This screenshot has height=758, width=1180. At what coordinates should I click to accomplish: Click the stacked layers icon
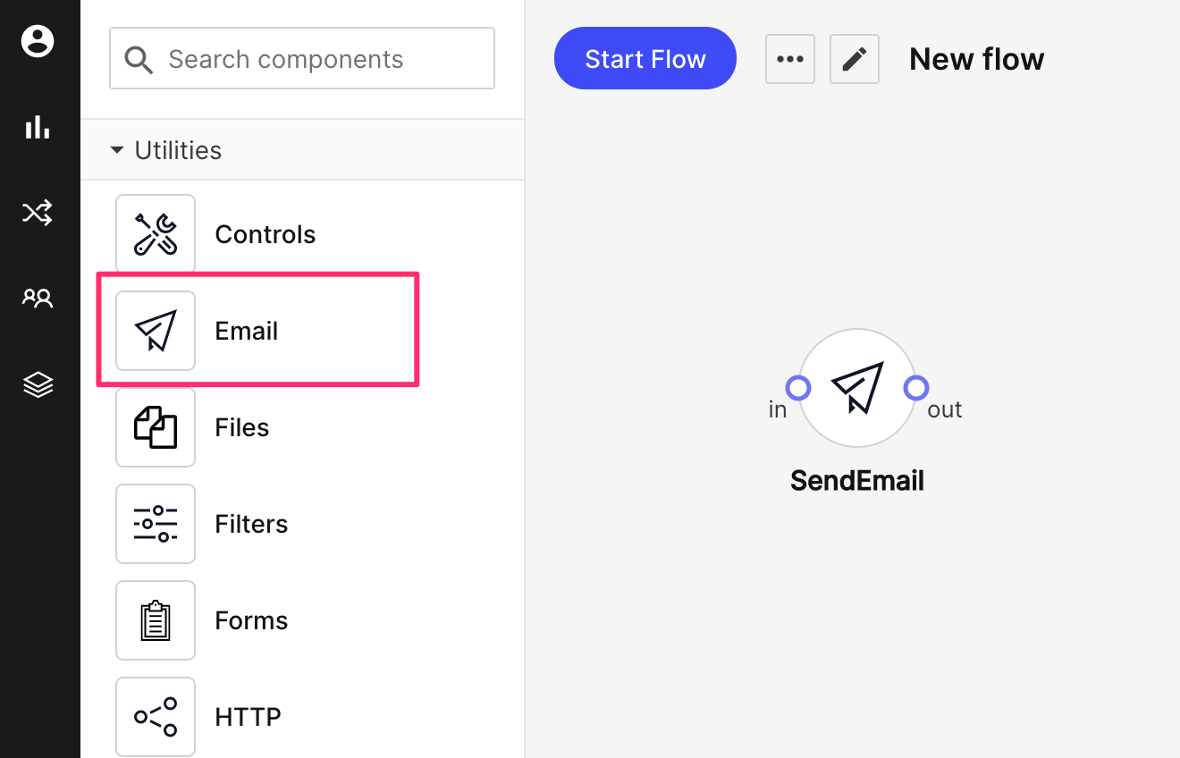(38, 385)
